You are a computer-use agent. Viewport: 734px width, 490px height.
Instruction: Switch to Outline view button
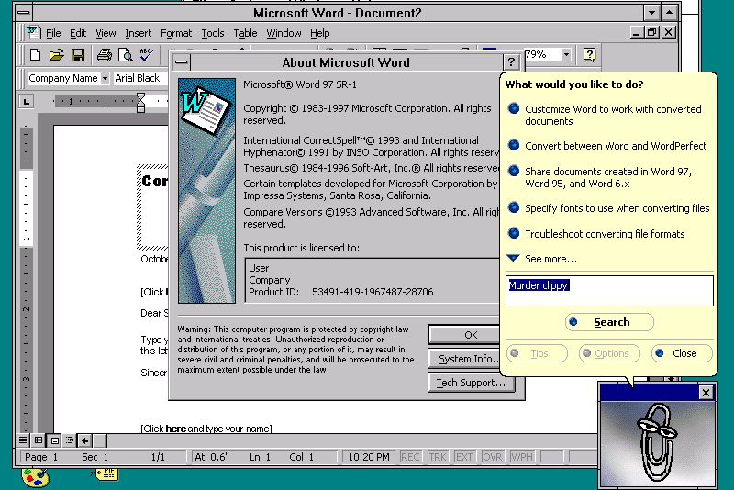(70, 440)
